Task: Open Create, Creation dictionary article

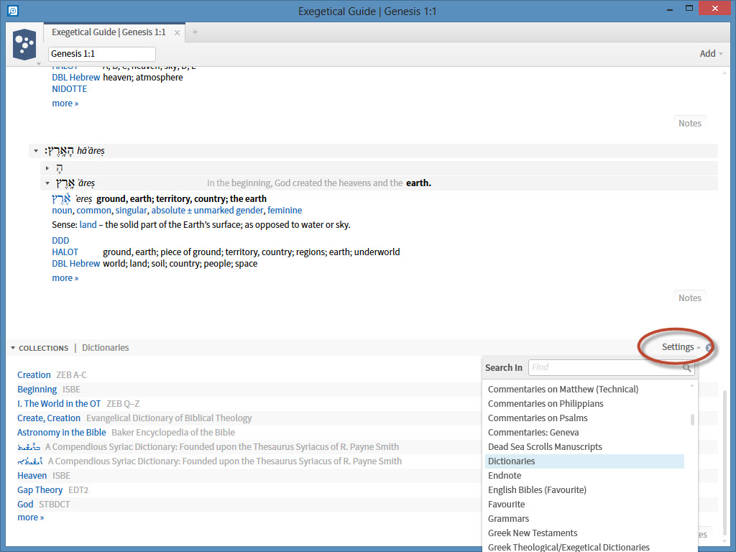Action: pos(49,418)
